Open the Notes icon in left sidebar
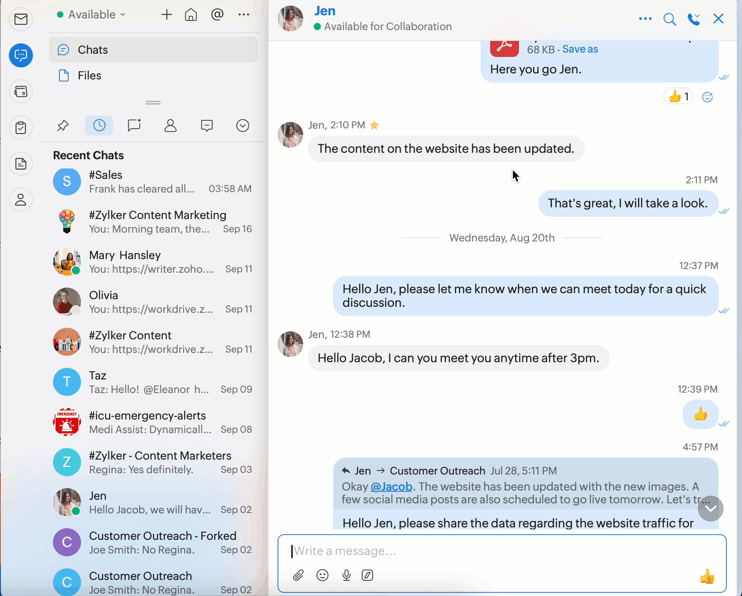The height and width of the screenshot is (596, 742). [21, 164]
